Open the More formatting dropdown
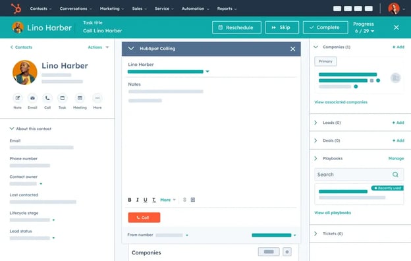Viewport: 411px width, 261px height. (168, 200)
